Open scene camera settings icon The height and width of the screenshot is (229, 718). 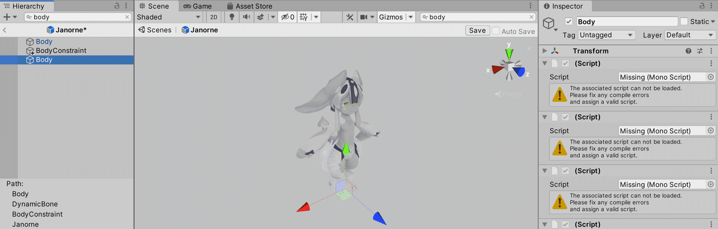(364, 17)
